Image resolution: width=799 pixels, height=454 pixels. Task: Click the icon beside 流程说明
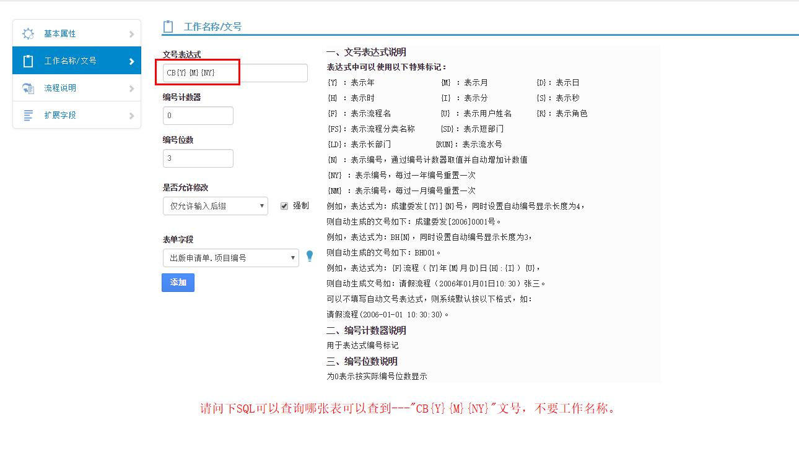coord(28,88)
